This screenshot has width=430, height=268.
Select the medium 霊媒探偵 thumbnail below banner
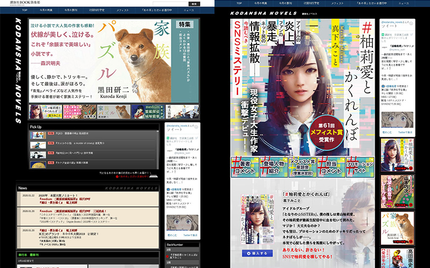coord(147,111)
